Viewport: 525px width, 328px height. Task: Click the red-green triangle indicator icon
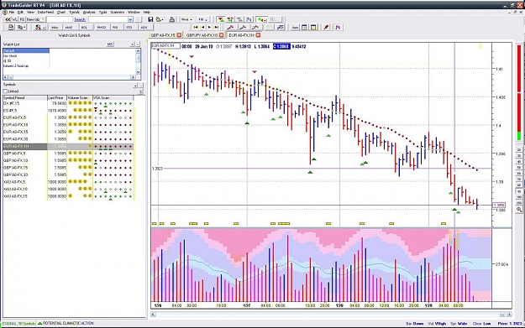click(221, 20)
